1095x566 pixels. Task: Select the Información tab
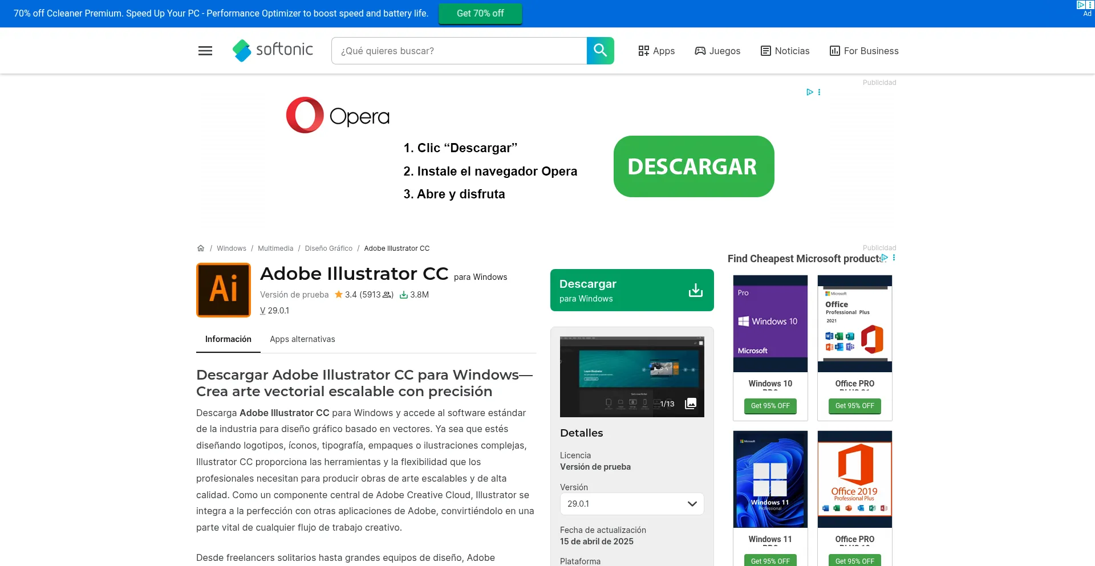(228, 339)
